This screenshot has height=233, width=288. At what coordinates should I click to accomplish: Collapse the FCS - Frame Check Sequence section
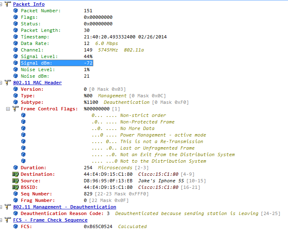(2, 220)
